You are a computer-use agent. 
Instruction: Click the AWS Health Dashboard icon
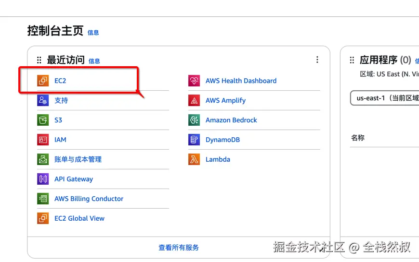tap(194, 81)
